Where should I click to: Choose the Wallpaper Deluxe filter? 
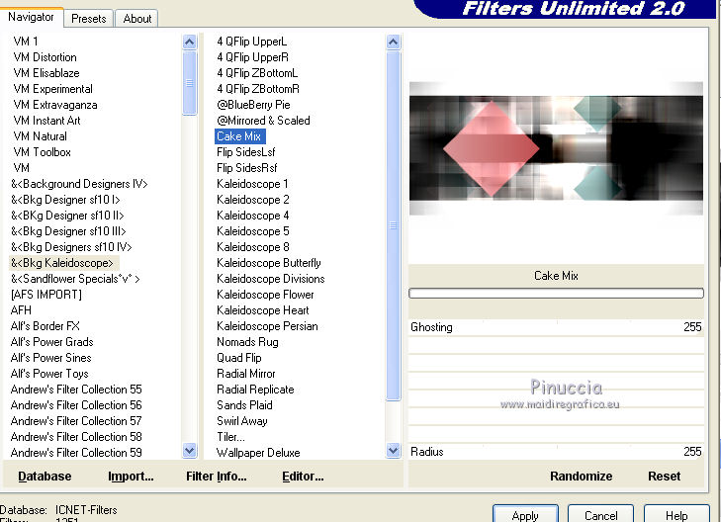[258, 453]
